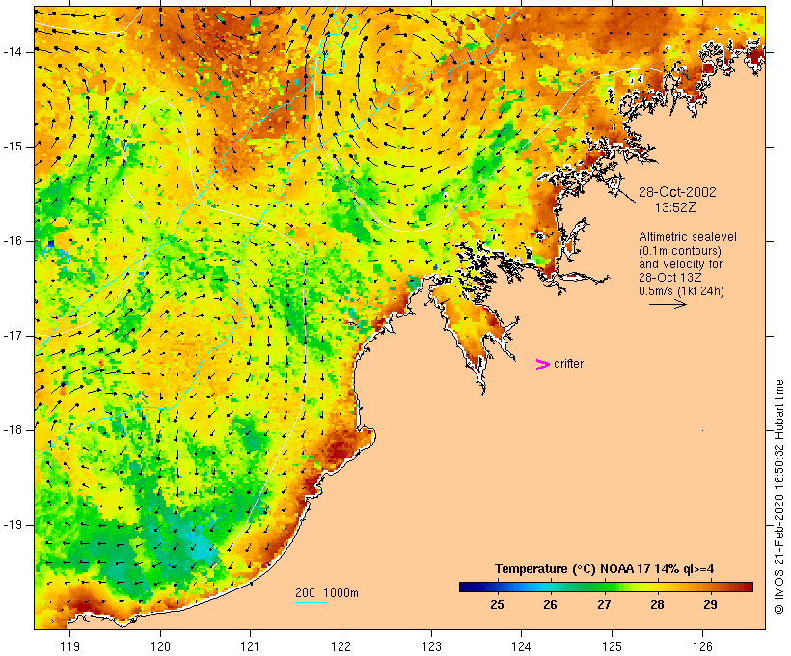
Task: Click the color bar label '28'
Action: [657, 604]
